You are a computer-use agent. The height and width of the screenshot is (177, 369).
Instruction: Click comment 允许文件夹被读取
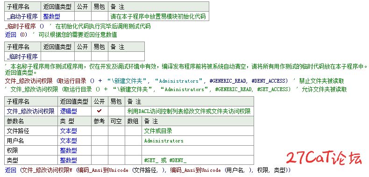click(x=324, y=90)
